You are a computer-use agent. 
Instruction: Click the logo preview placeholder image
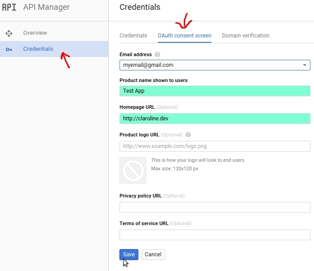click(133, 170)
